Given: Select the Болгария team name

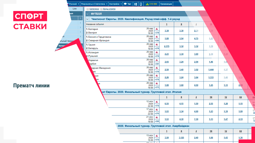Looking at the screenshot, I should pos(93,29).
